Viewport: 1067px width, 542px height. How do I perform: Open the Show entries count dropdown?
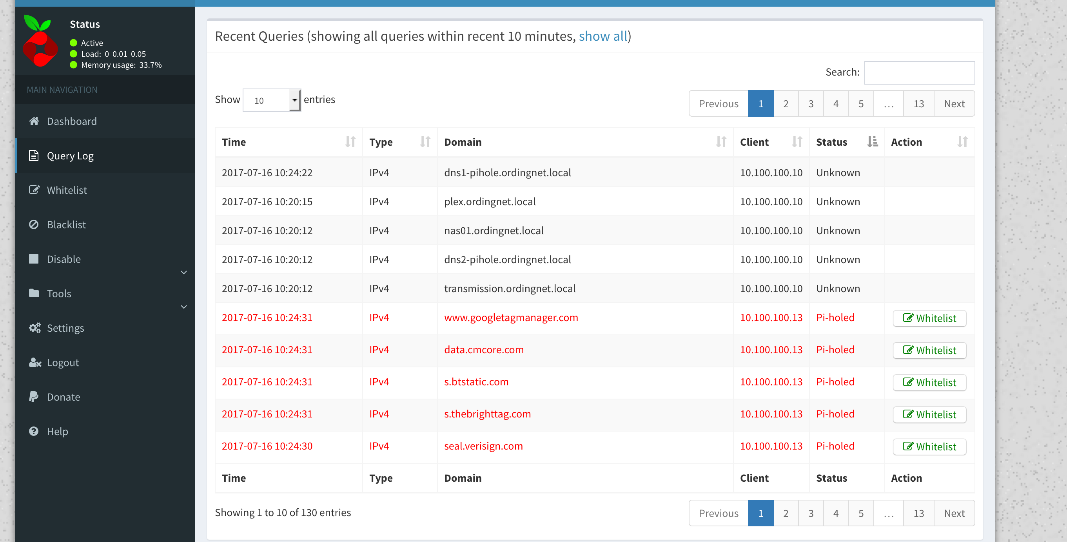click(x=272, y=101)
